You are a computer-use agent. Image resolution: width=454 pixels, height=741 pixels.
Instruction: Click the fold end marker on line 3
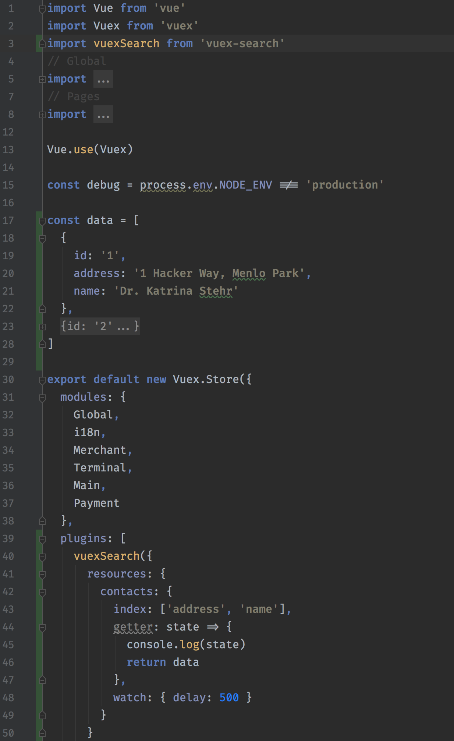click(x=42, y=44)
